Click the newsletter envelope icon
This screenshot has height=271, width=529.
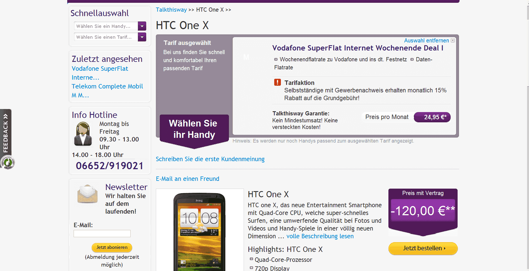click(x=88, y=194)
